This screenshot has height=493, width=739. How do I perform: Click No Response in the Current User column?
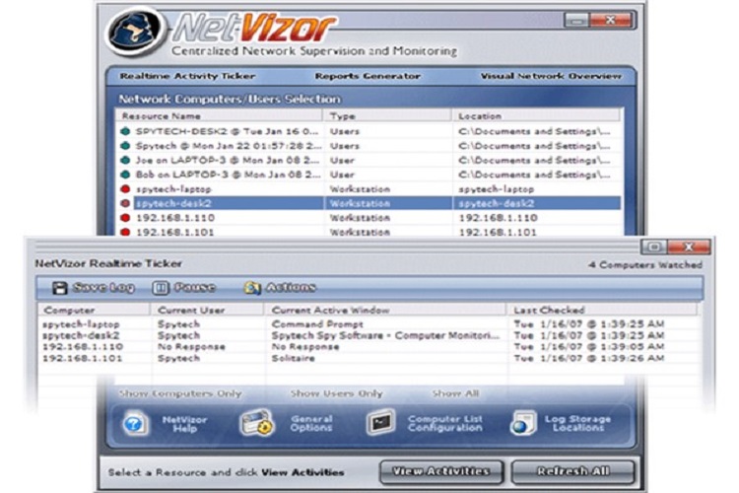(191, 347)
